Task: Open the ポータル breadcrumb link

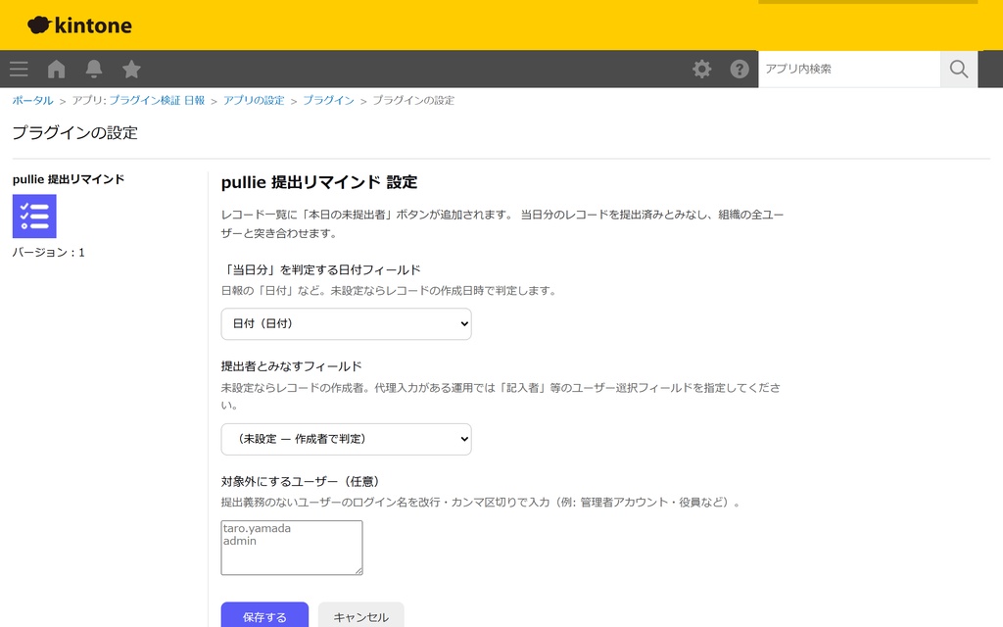Action: tap(32, 101)
